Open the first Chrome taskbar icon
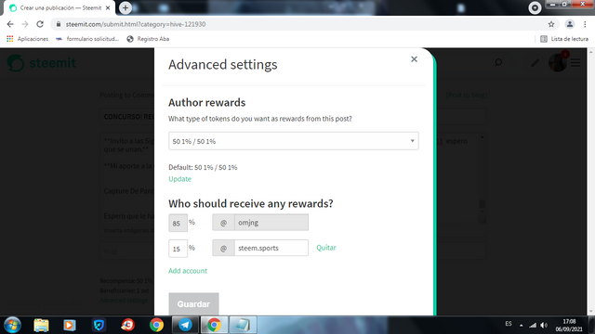Screen dimensions: 595x334 point(156,325)
